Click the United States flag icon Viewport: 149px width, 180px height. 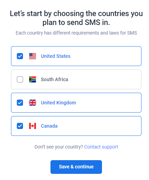click(x=33, y=56)
